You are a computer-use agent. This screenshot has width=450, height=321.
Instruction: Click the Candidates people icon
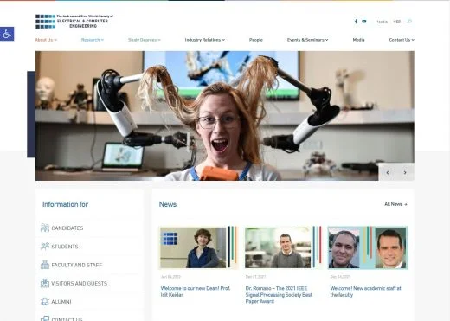[45, 228]
